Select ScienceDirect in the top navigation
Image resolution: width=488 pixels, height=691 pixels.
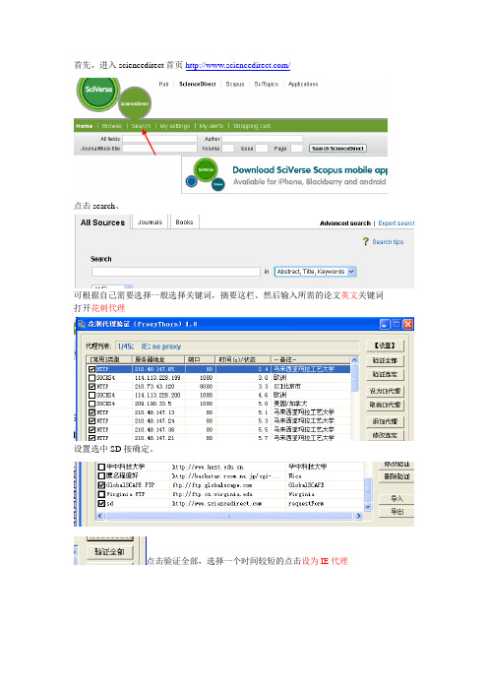[198, 84]
